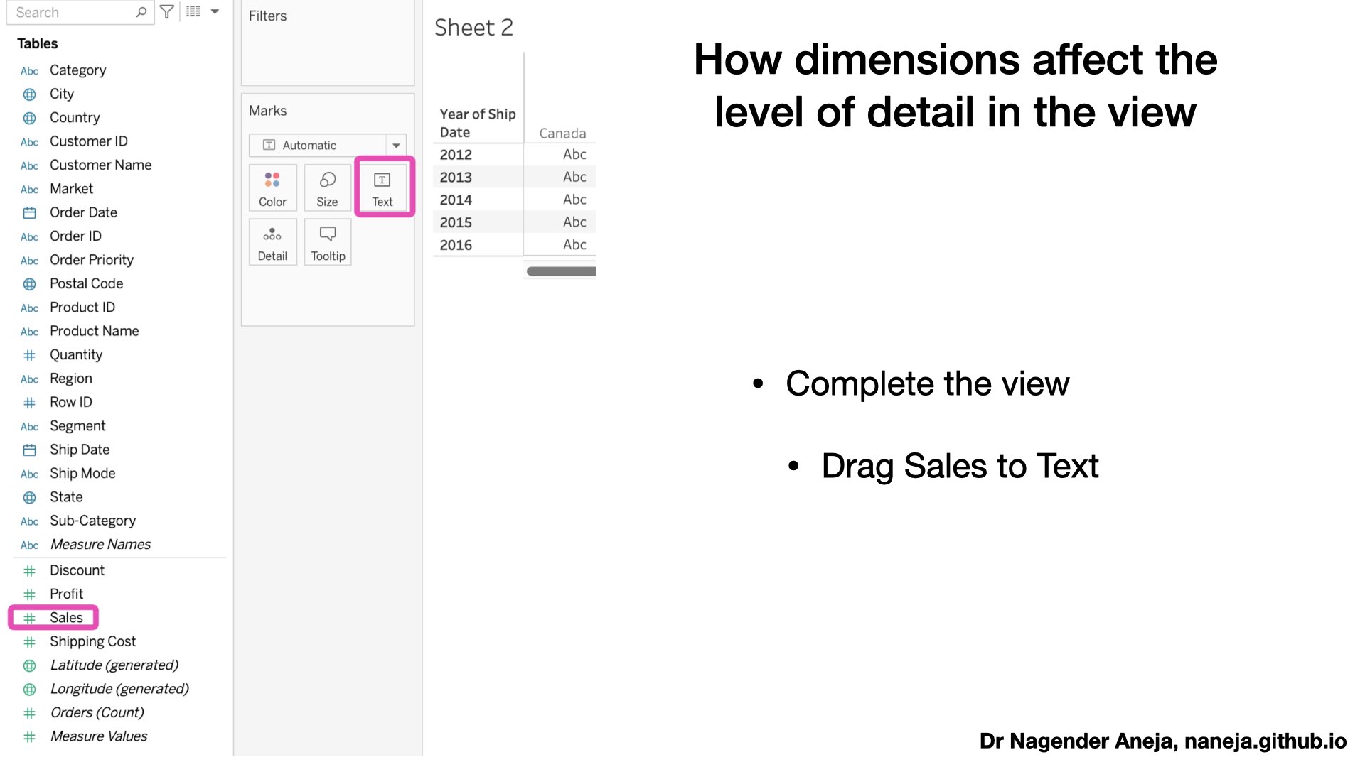Image resolution: width=1365 pixels, height=767 pixels.
Task: Click the Year of Ship Date header
Action: pyautogui.click(x=478, y=123)
